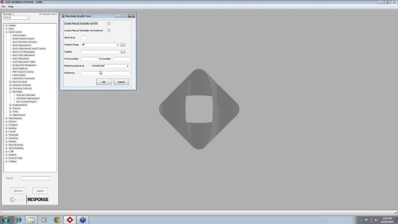Screen dimensions: 398x224
Task: Browse Product Group with ellipsis button
Action: (123, 45)
